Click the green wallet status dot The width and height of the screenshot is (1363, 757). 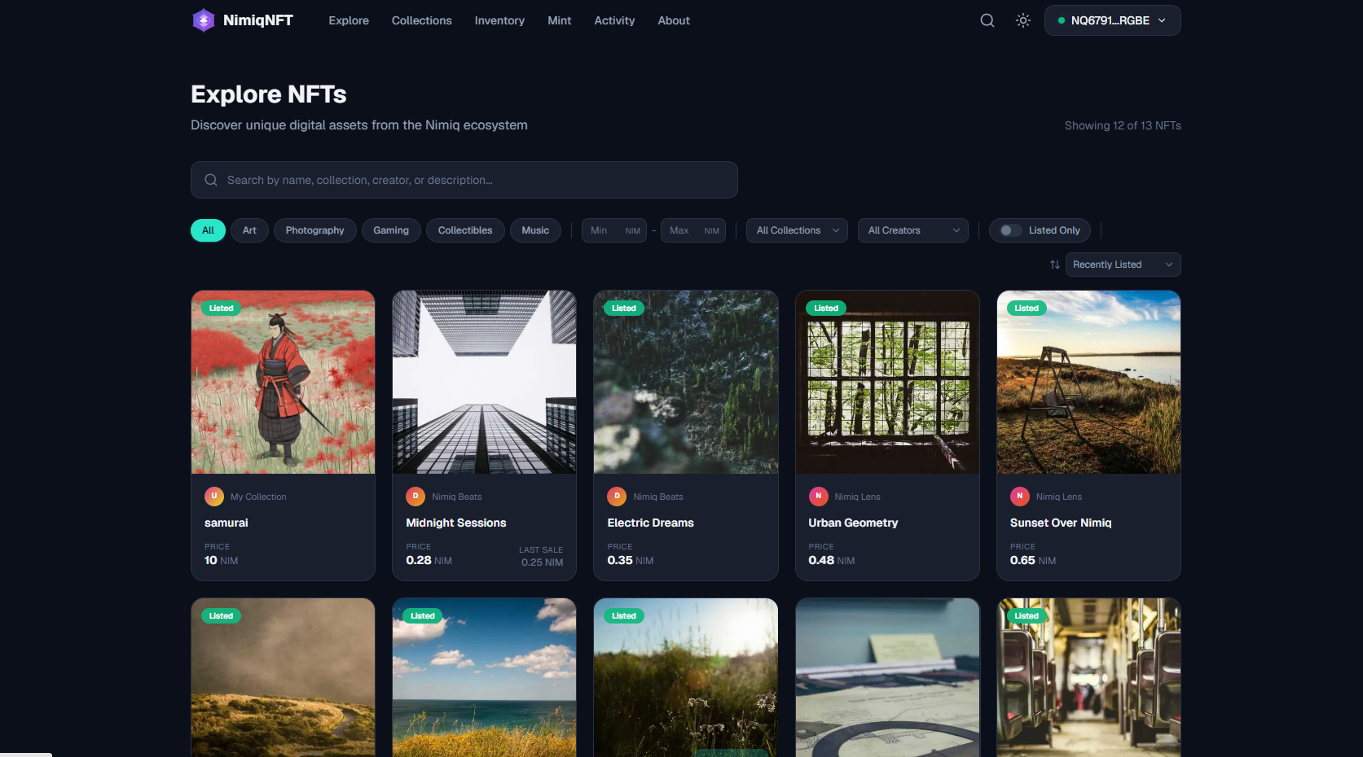1061,20
